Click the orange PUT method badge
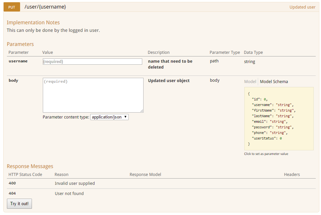 (12, 7)
